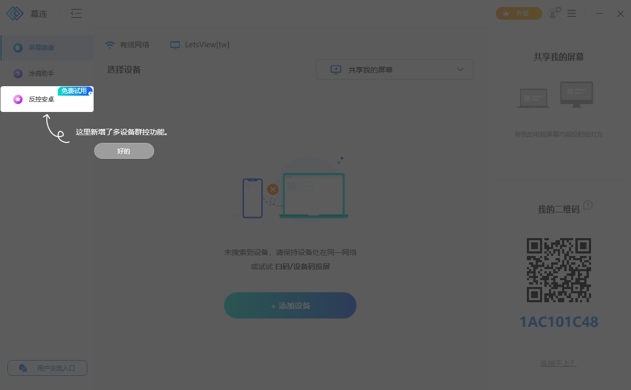This screenshot has width=631, height=390.
Task: Click the 免费试用 badge
Action: [x=74, y=91]
